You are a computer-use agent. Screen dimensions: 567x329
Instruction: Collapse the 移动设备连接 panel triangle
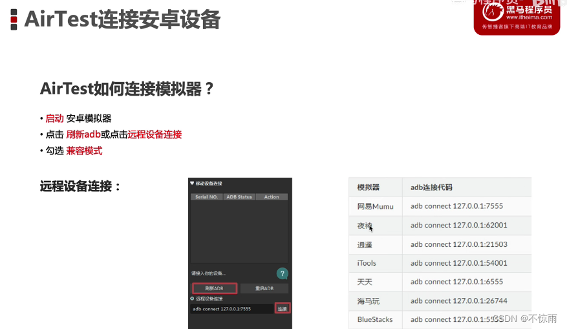tap(192, 184)
